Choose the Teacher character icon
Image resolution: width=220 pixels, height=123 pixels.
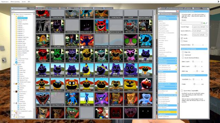pos(43,41)
